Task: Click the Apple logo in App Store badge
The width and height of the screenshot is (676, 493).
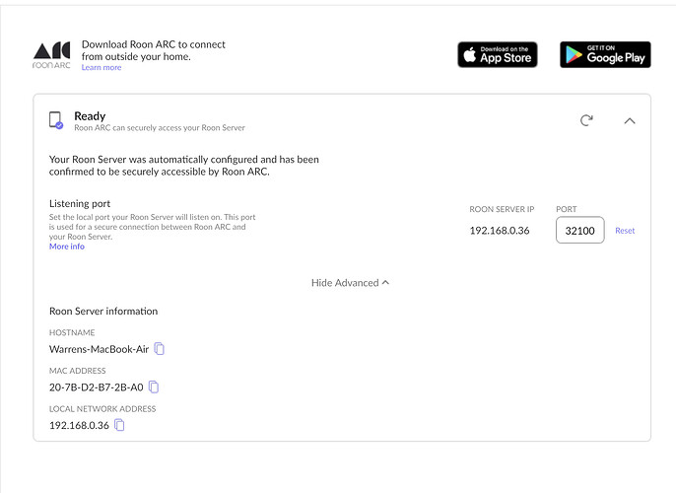Action: tap(469, 55)
